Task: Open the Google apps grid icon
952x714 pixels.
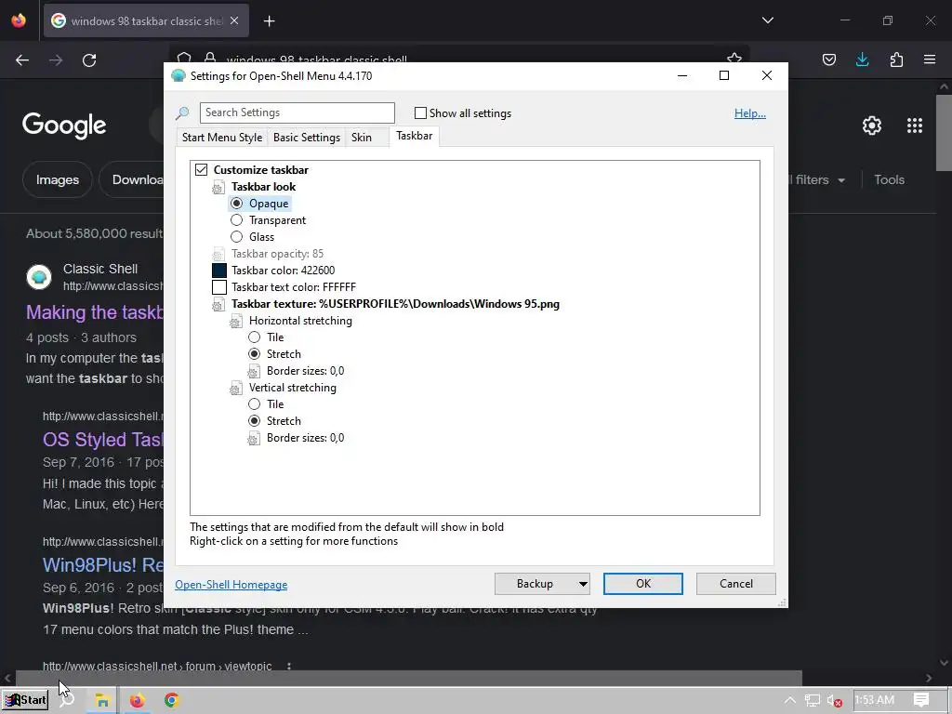Action: click(915, 126)
